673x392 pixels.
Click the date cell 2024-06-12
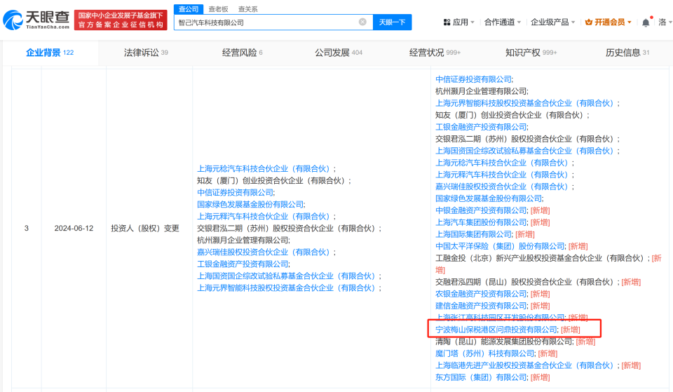[x=74, y=229]
